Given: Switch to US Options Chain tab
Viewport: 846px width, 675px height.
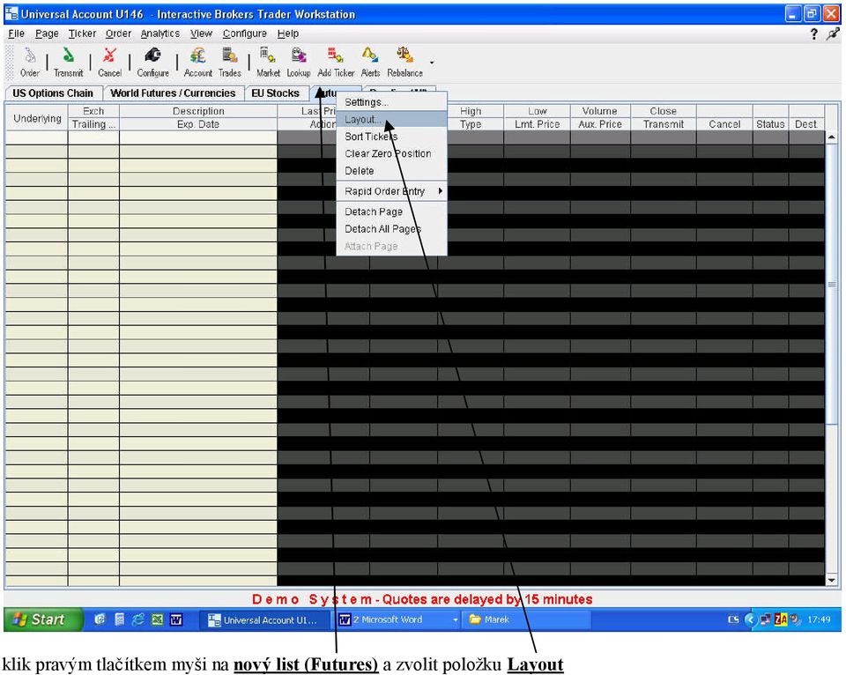Looking at the screenshot, I should coord(53,93).
